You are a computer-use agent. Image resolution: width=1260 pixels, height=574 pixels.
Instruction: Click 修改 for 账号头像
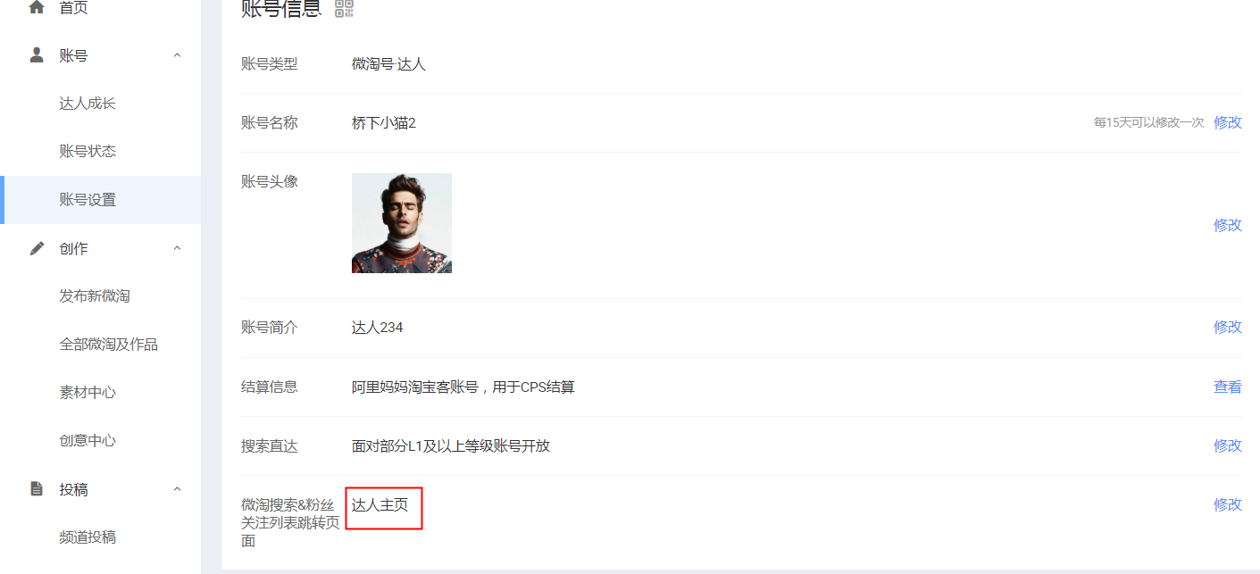pyautogui.click(x=1228, y=225)
